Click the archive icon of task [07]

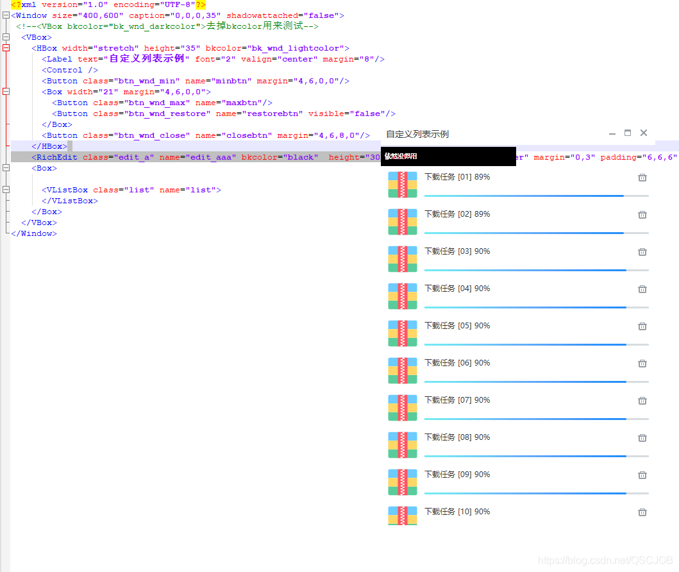402,408
